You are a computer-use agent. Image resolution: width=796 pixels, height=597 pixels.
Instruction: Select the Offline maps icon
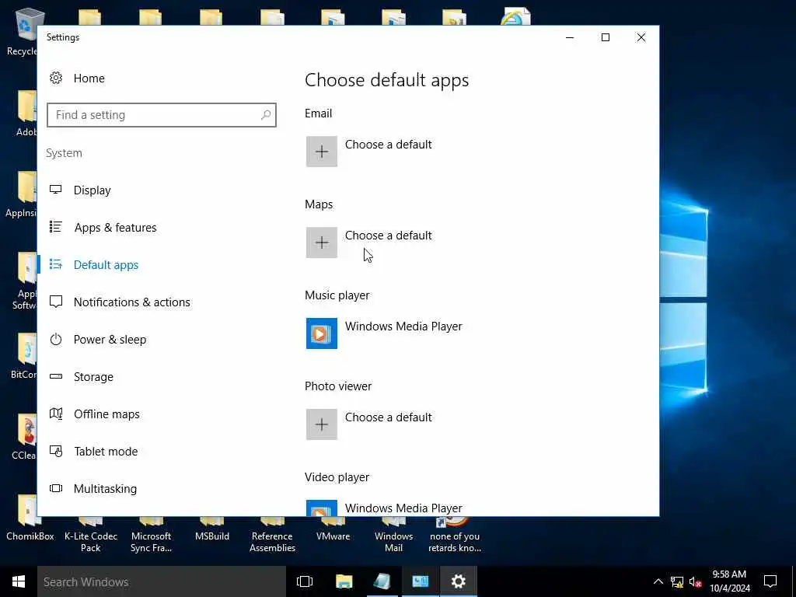[x=56, y=414]
